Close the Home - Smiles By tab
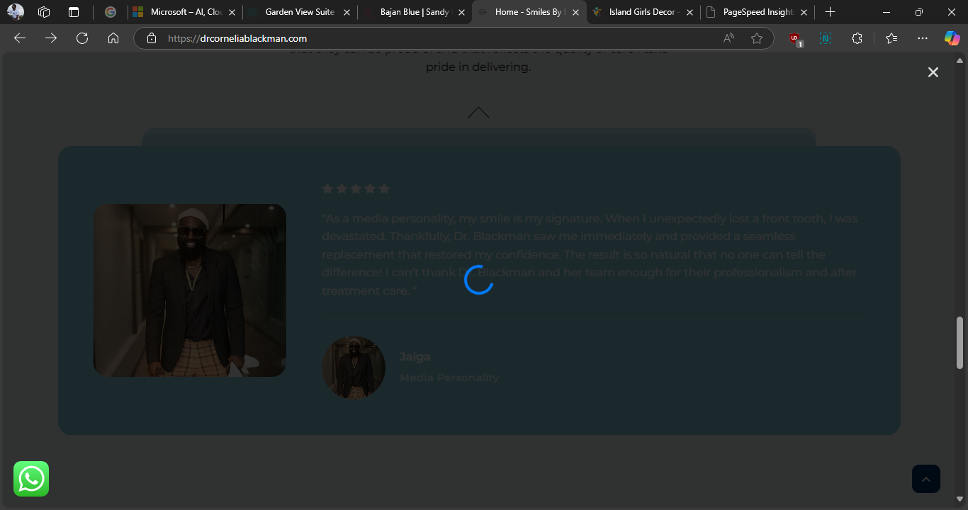The height and width of the screenshot is (510, 968). point(576,12)
